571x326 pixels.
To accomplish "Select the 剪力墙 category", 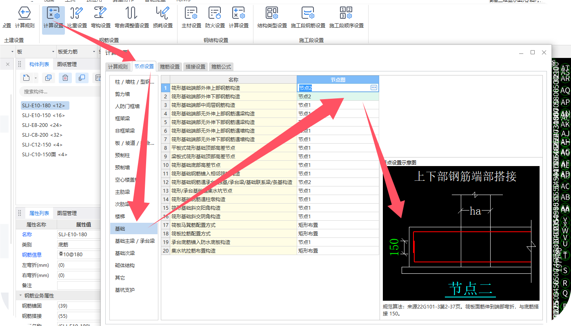I will [133, 94].
